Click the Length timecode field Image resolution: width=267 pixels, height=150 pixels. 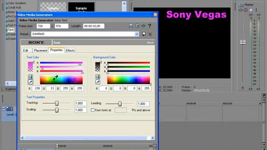tap(93, 26)
